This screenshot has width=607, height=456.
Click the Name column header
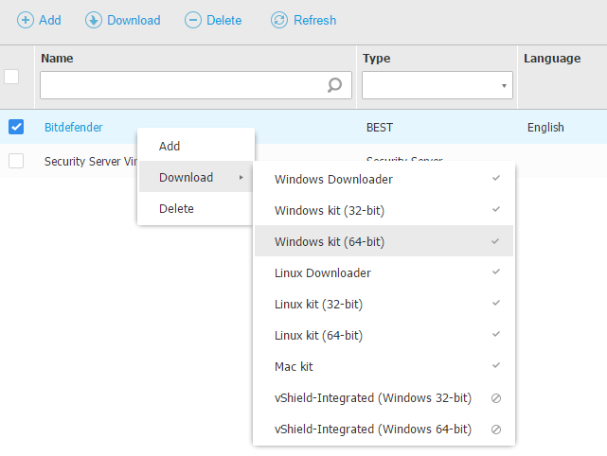click(x=57, y=59)
